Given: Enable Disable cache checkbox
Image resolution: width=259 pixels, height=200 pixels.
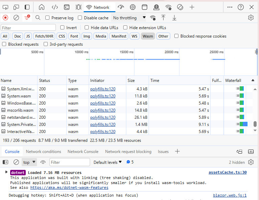Looking at the screenshot, I should click(x=80, y=18).
